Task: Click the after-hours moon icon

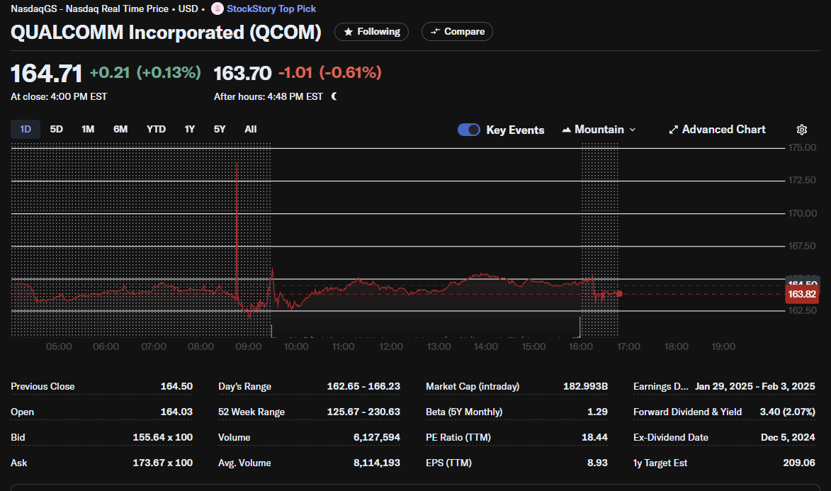Action: 334,96
